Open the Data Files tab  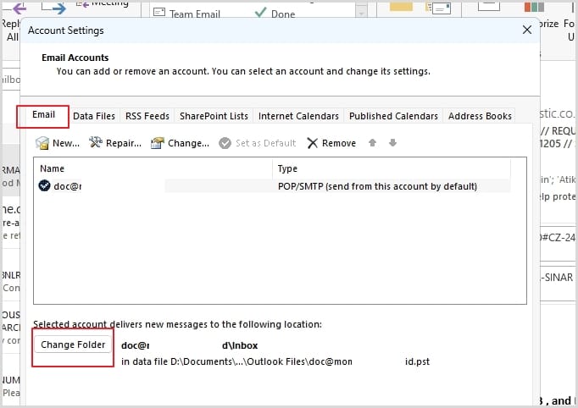[x=94, y=116]
